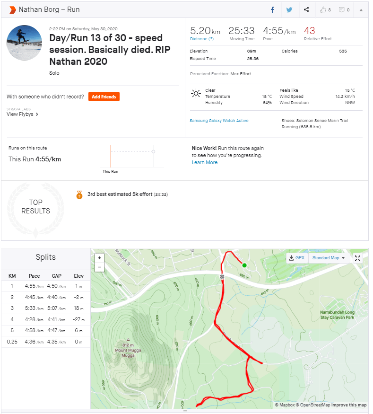Expand the map to fullscreen
The image size is (373, 414).
click(x=358, y=258)
